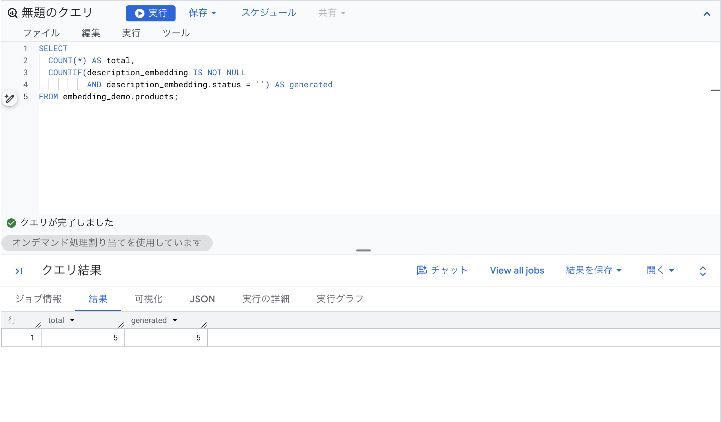
Task: Click the AI magic pen assist icon
Action: point(9,98)
